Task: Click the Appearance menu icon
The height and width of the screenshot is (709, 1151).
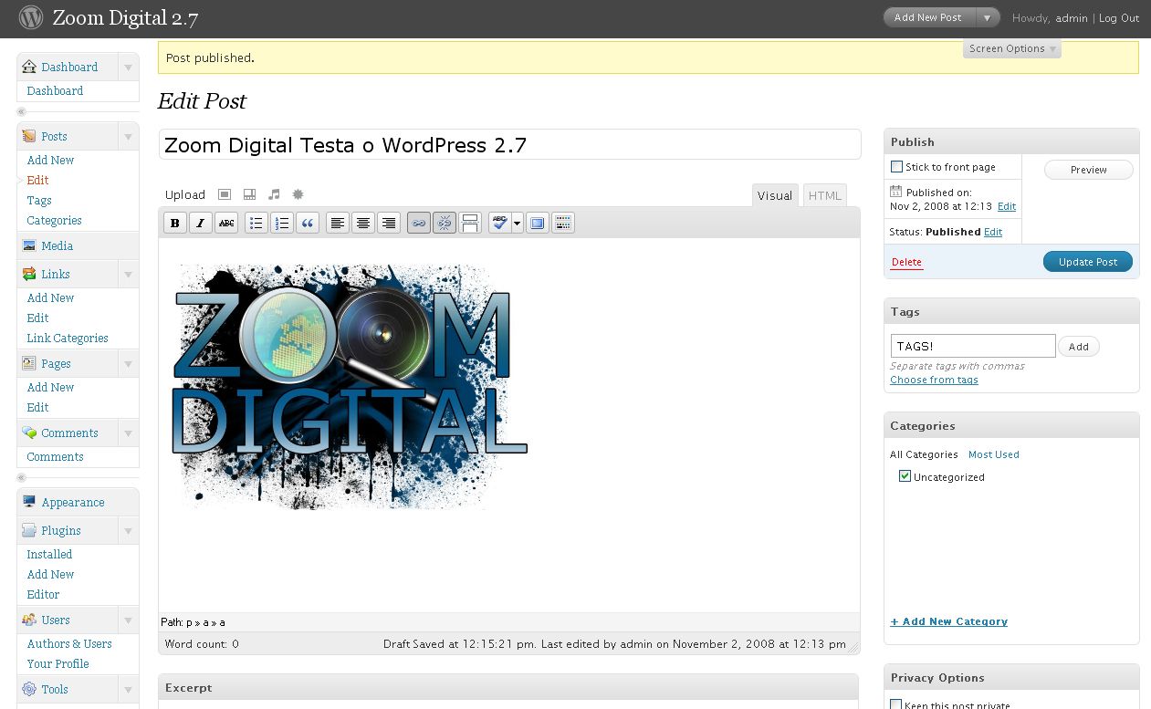Action: [x=29, y=502]
